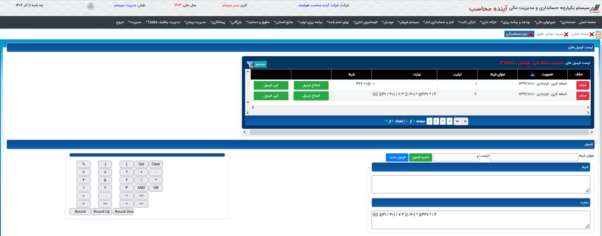Open the page size dropdown showing 10
This screenshot has width=602, height=236.
tap(461, 121)
